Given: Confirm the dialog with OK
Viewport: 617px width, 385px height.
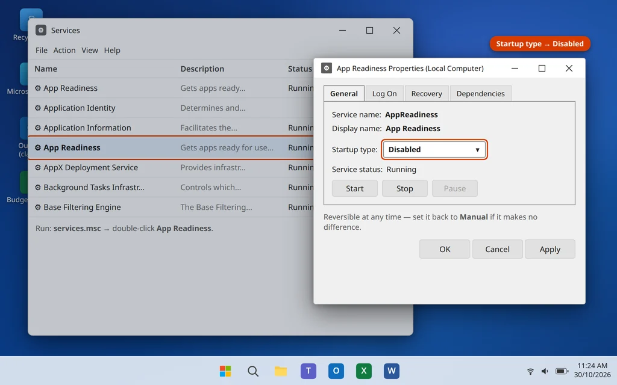Looking at the screenshot, I should click(x=445, y=249).
